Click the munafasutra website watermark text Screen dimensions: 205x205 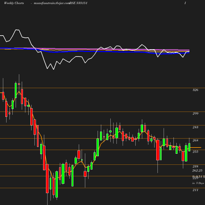click(52, 3)
